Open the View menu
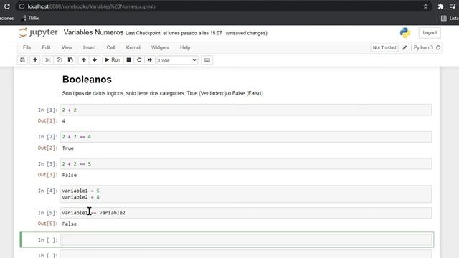 [x=67, y=47]
